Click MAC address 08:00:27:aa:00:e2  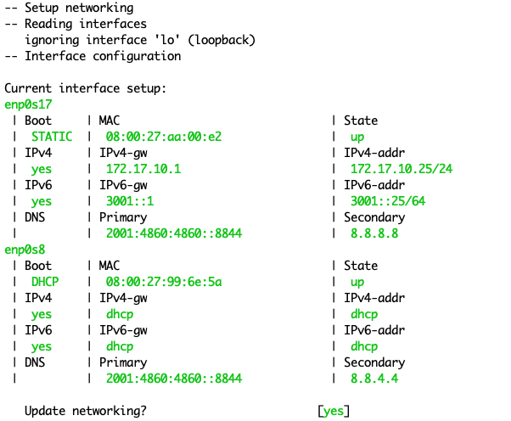(164, 137)
